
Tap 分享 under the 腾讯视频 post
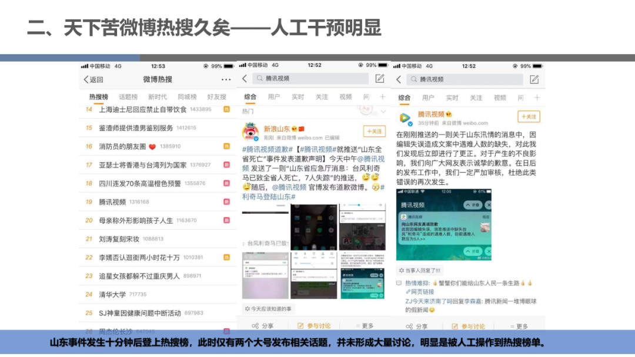click(416, 326)
